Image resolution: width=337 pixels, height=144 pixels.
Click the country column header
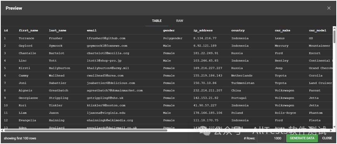tap(238, 30)
